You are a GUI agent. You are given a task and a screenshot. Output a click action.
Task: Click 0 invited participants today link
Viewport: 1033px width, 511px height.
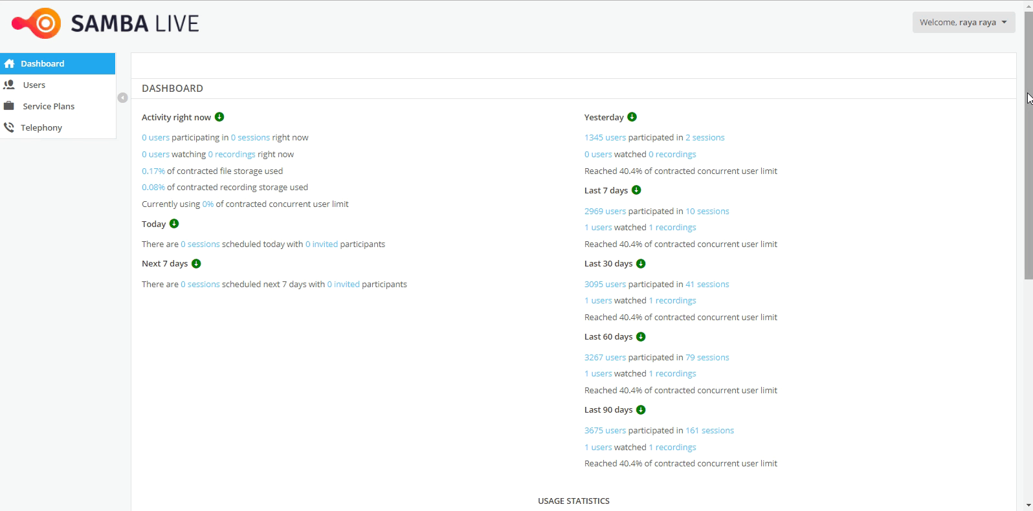(x=322, y=244)
